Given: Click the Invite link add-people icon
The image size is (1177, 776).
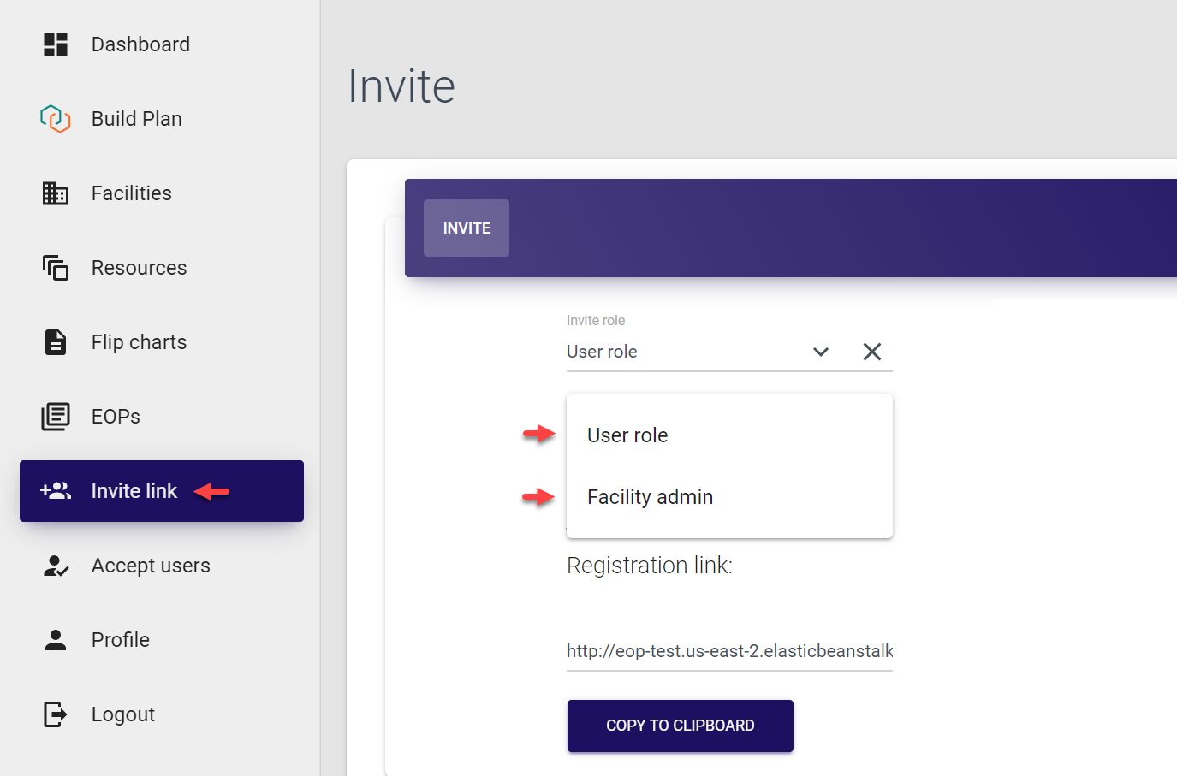Looking at the screenshot, I should 56,491.
